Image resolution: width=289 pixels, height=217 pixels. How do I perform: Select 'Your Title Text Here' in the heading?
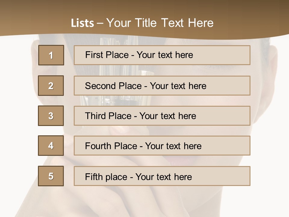(160, 23)
